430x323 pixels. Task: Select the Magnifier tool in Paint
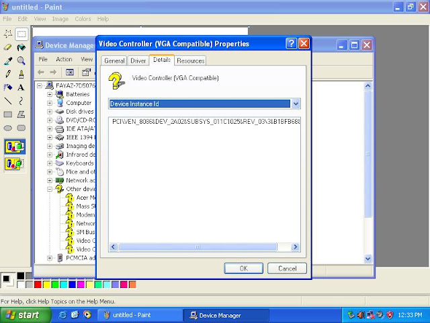point(21,61)
